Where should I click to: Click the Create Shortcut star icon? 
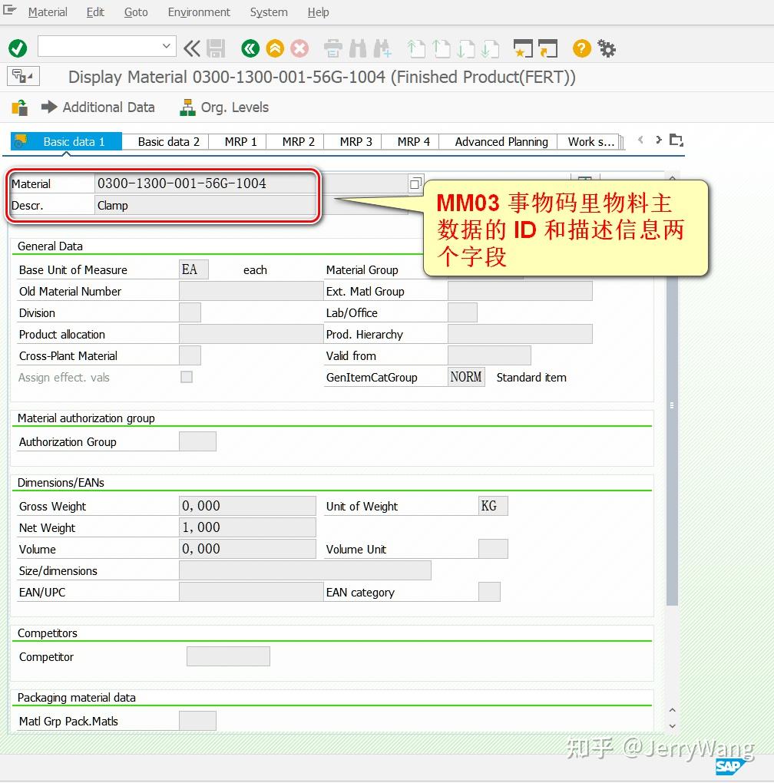pos(524,48)
